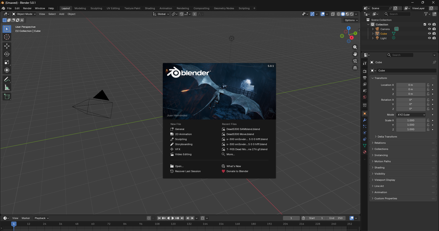Click the End frame 250 field
Screen dimensions: 439x231
click(x=336, y=218)
